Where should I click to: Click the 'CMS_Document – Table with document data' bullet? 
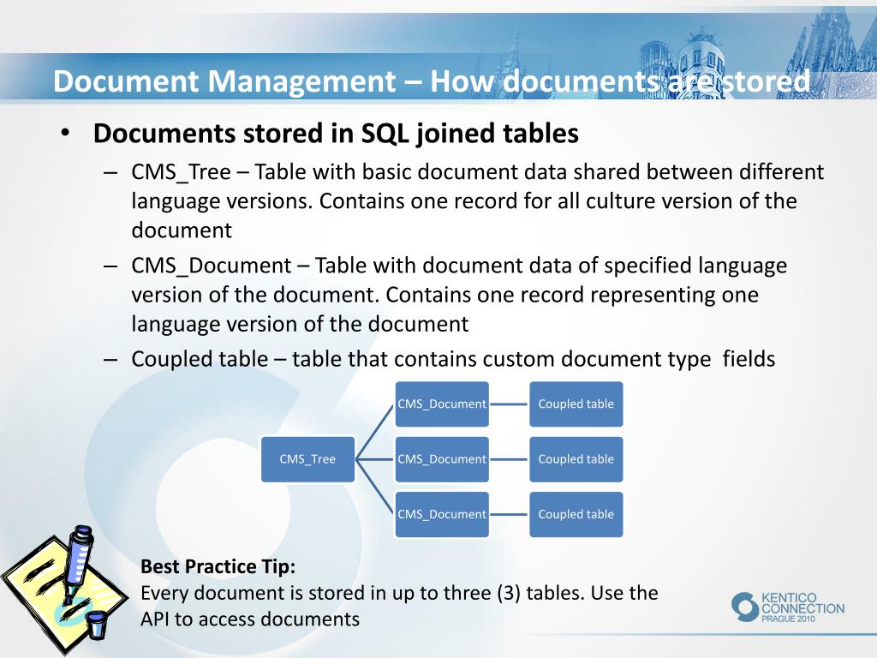pos(459,295)
